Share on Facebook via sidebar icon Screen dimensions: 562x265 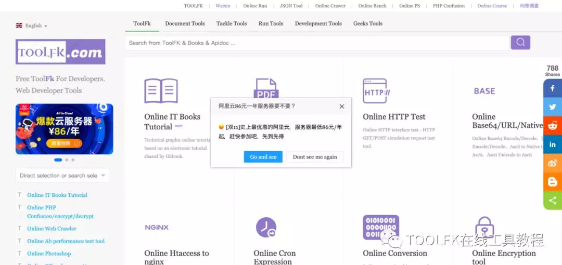[x=553, y=88]
